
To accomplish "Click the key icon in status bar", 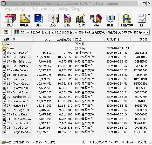I will (x=9, y=142).
